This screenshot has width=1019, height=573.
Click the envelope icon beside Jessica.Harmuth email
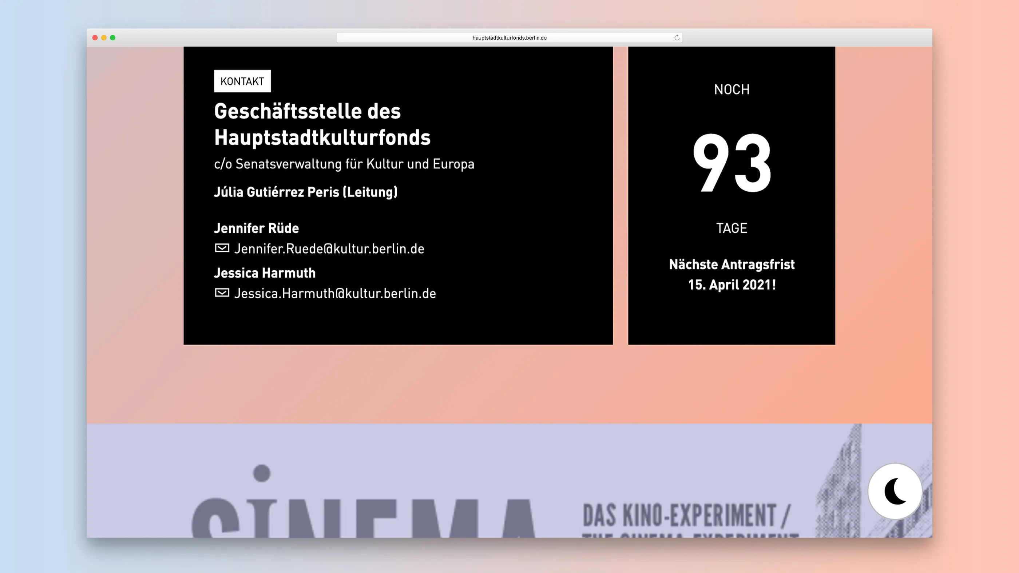pos(222,293)
